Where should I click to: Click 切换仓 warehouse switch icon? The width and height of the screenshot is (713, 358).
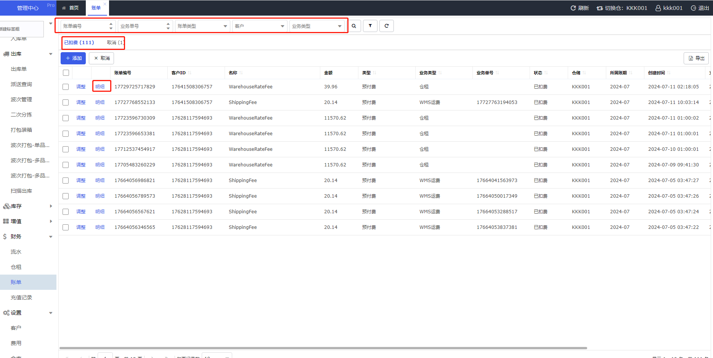pyautogui.click(x=600, y=8)
